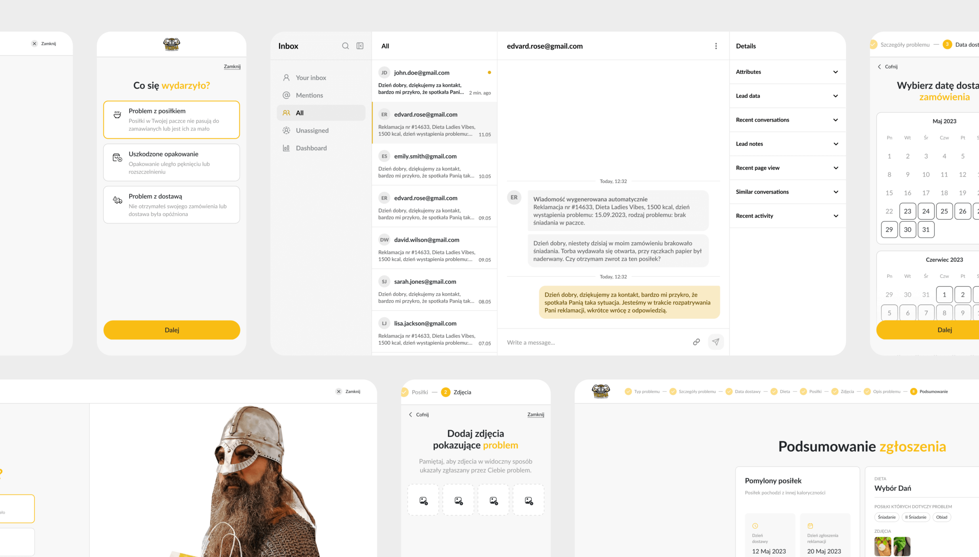Click the search icon in Inbox header
Image resolution: width=979 pixels, height=557 pixels.
click(x=345, y=46)
